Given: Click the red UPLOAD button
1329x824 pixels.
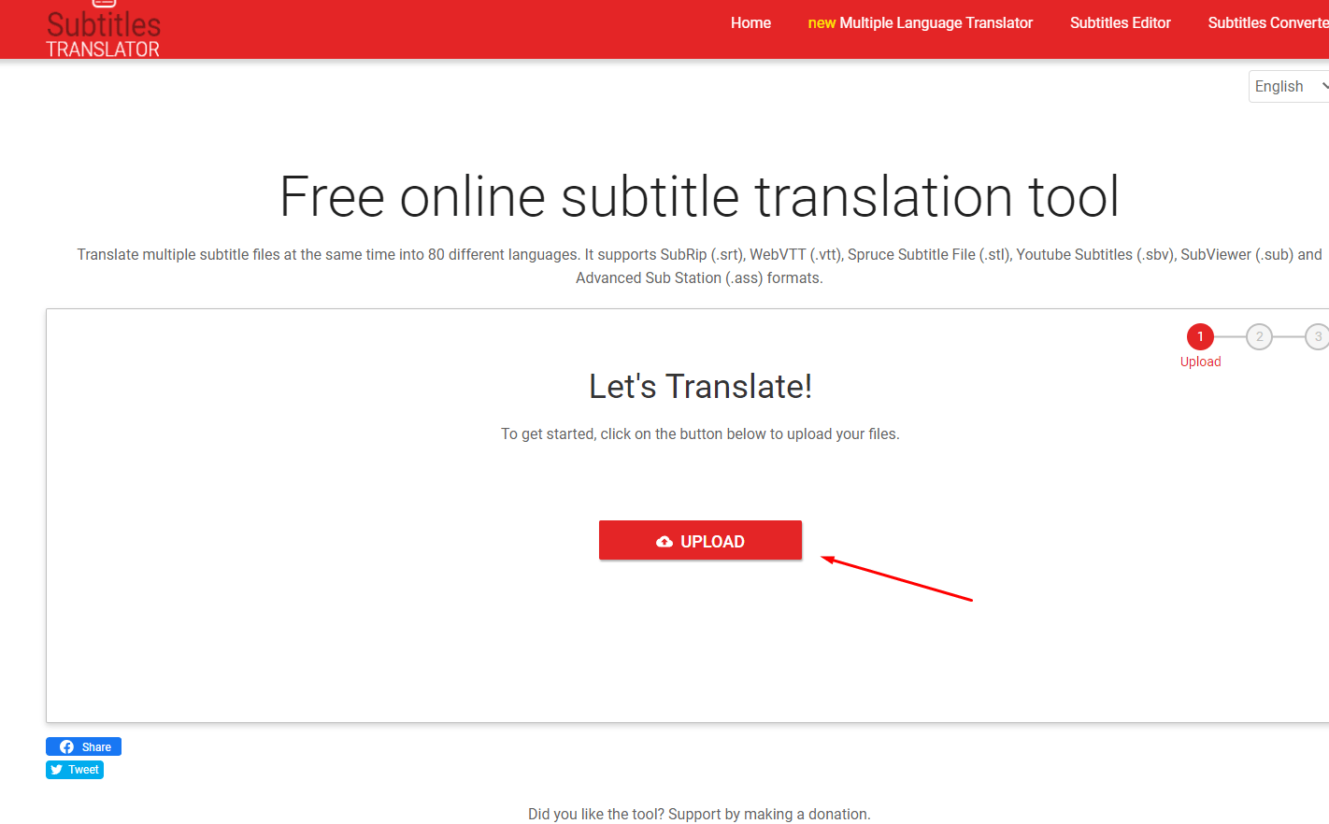Looking at the screenshot, I should tap(700, 541).
